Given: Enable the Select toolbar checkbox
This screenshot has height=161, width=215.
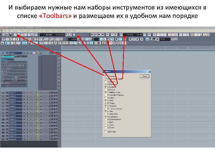Looking at the screenshot, I should click(106, 98).
